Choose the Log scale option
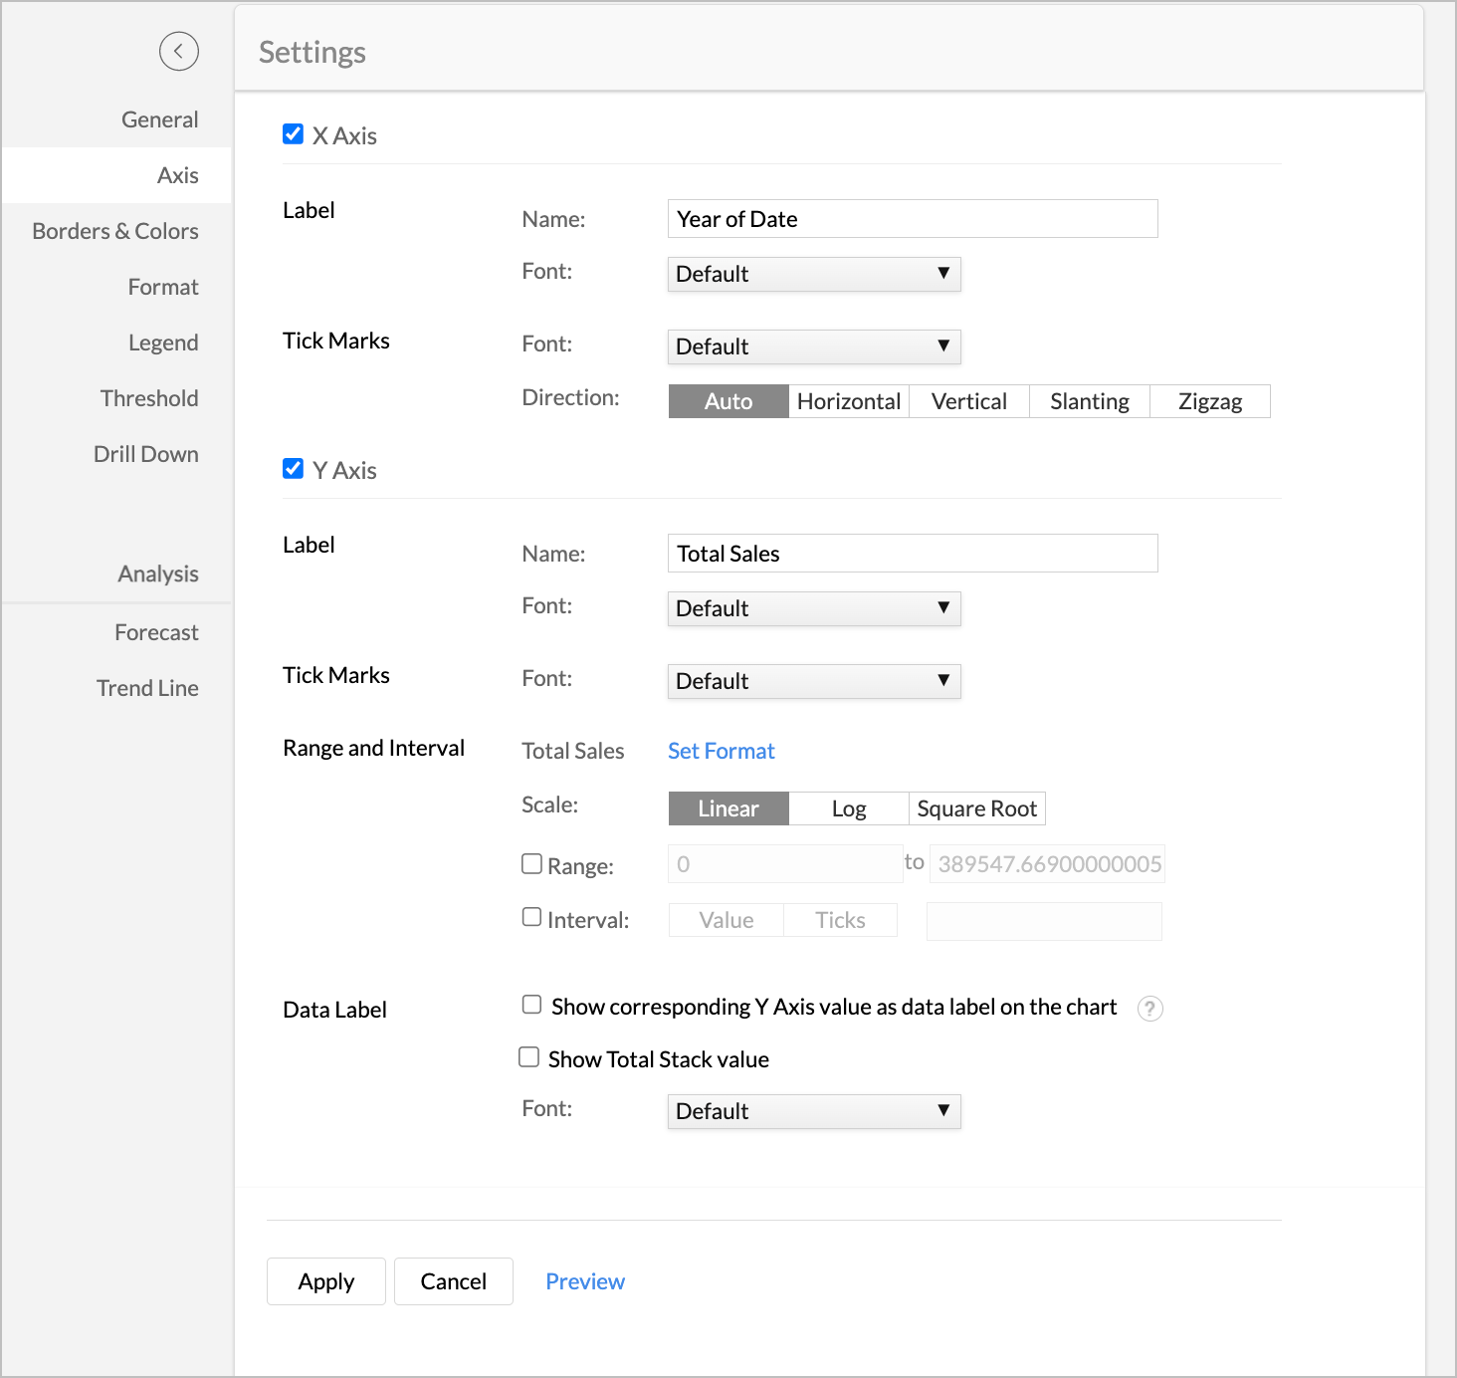 tap(848, 808)
